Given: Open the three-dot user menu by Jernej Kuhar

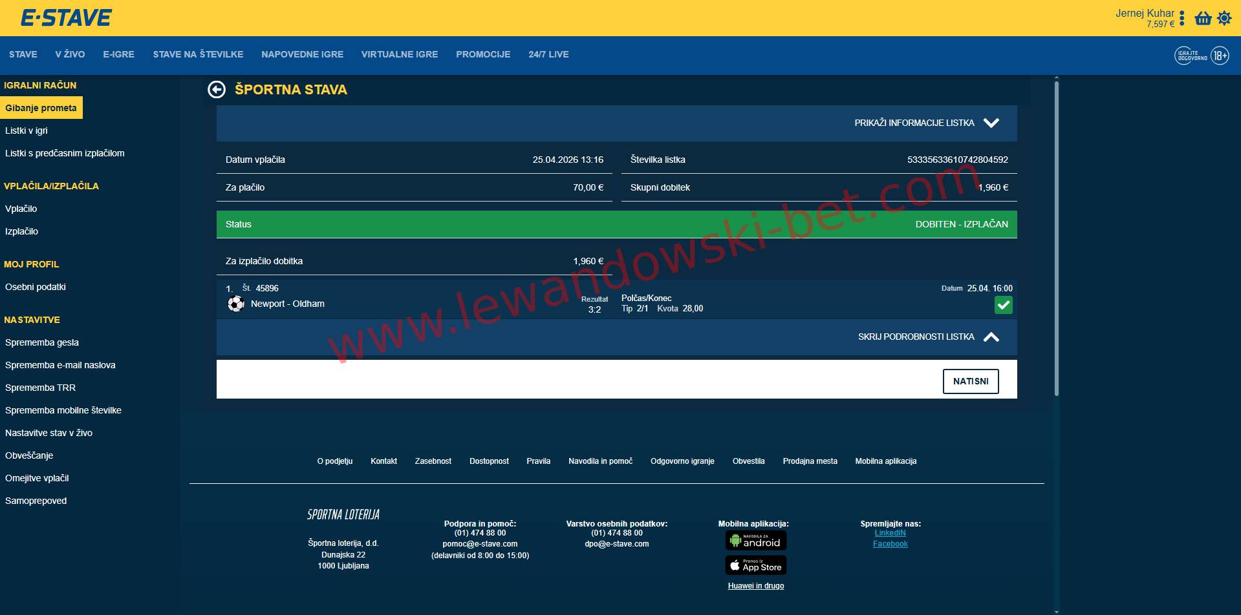Looking at the screenshot, I should coord(1182,18).
